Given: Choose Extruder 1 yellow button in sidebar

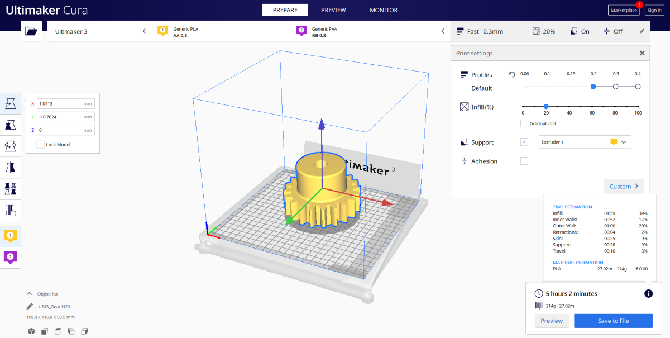Looking at the screenshot, I should pyautogui.click(x=11, y=236).
